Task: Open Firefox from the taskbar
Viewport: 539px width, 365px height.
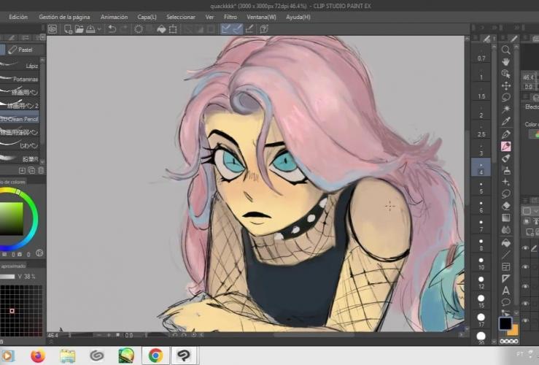Action: pos(36,356)
